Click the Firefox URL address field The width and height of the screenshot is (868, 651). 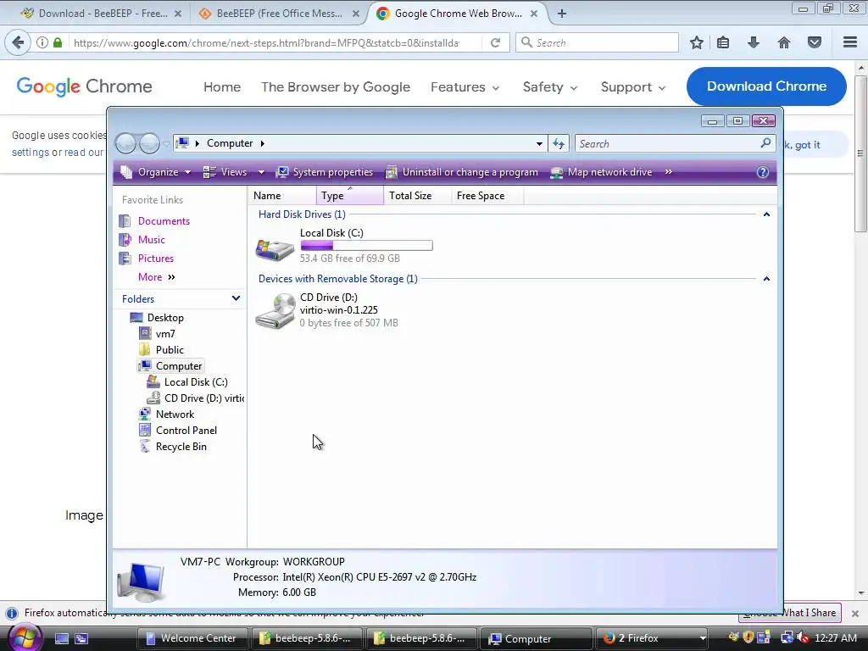[x=265, y=42]
